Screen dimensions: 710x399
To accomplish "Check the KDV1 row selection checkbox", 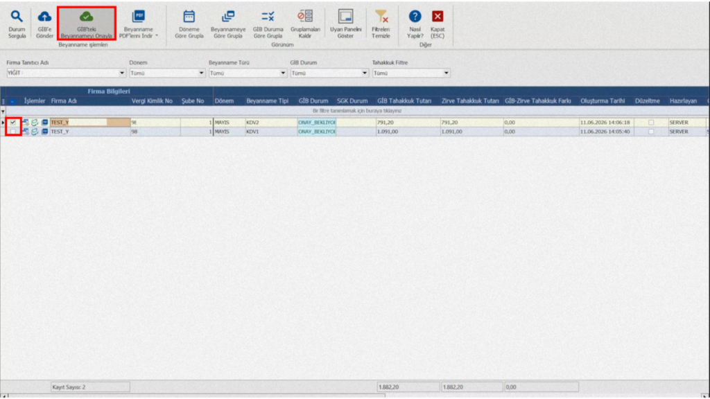I will tap(13, 132).
